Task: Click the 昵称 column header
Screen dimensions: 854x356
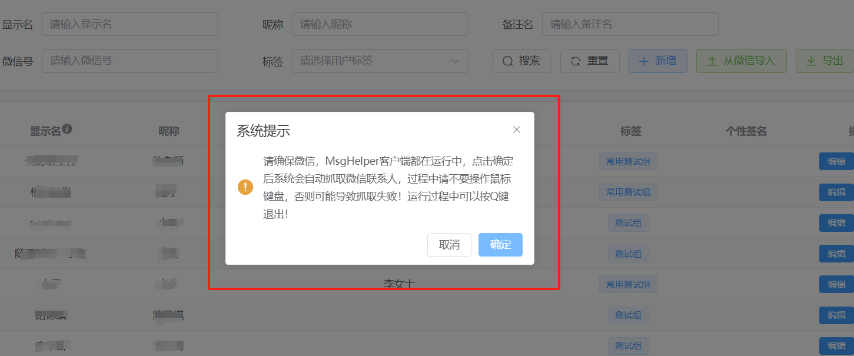Action: tap(169, 131)
